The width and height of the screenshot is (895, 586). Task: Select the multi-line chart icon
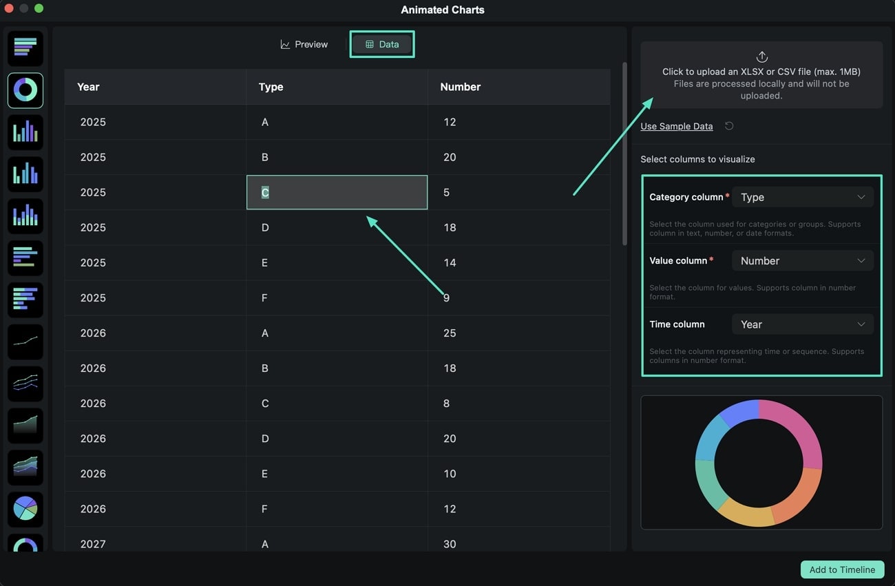25,384
